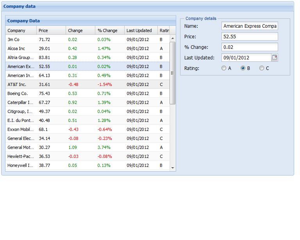Select the American Ex... row
Image resolution: width=300 pixels, height=240 pixels.
coord(87,66)
